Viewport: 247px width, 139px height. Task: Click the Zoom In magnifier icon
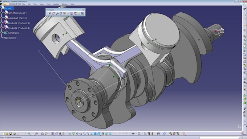coord(84,134)
